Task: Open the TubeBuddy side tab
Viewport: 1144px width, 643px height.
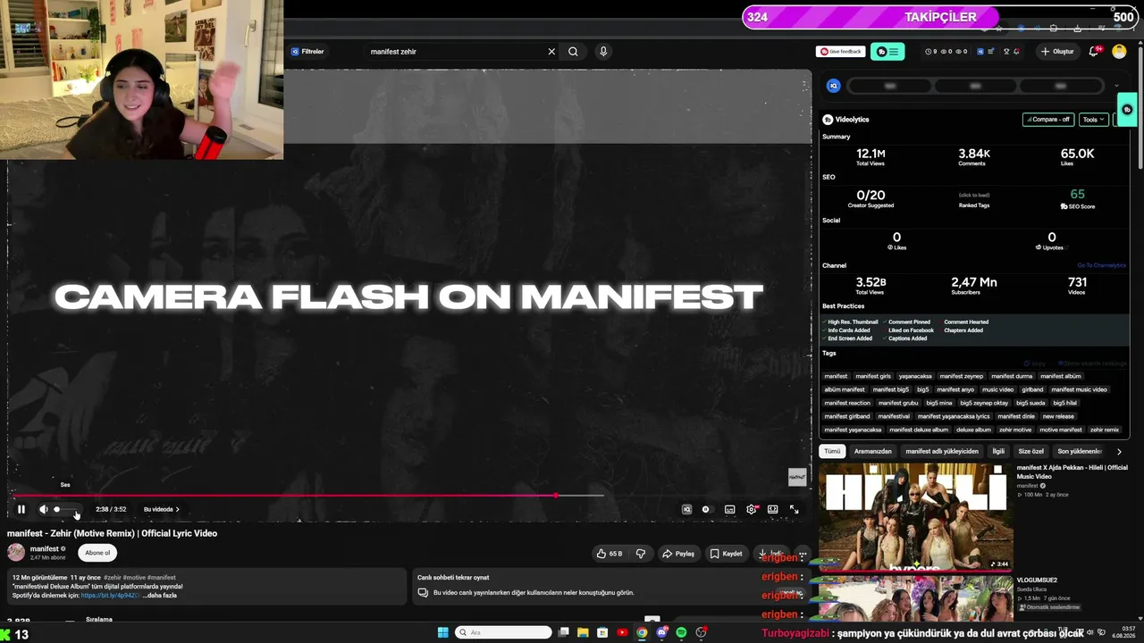Action: (x=1127, y=110)
